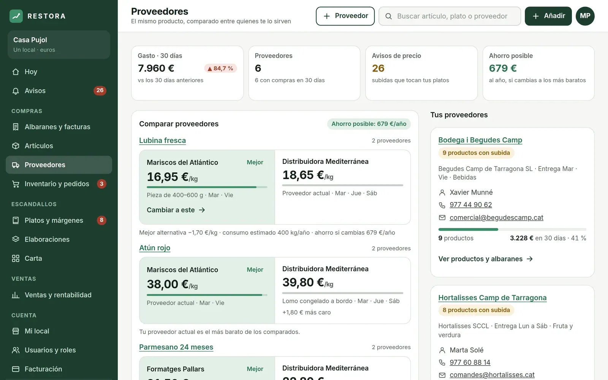Call 977 60 88 14 number

(x=470, y=363)
